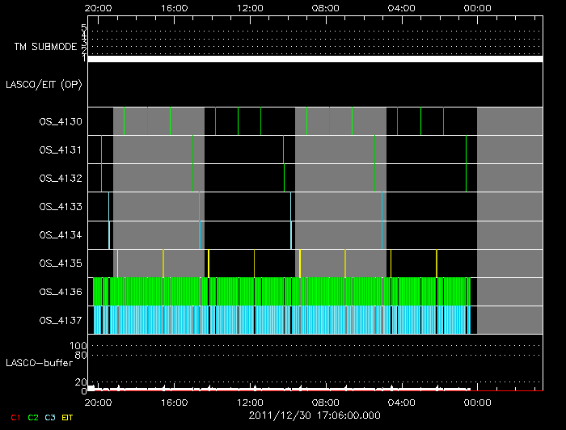Click the C3 legend label
The width and height of the screenshot is (566, 430).
tap(51, 416)
